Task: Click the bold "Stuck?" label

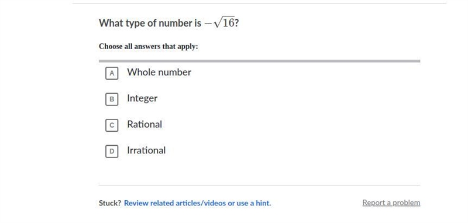Action: pyautogui.click(x=110, y=203)
